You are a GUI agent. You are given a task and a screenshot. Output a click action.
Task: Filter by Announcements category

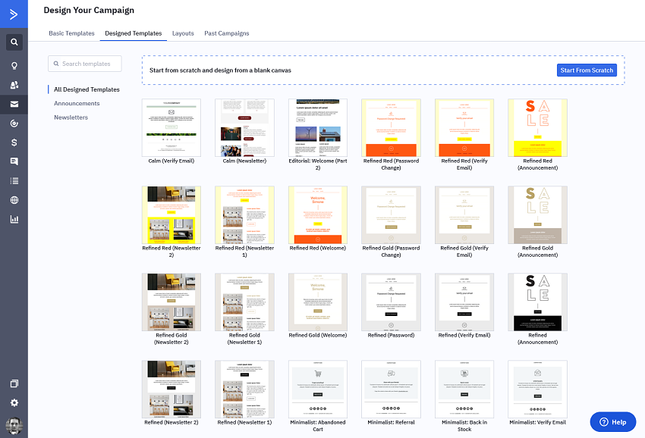coord(77,104)
